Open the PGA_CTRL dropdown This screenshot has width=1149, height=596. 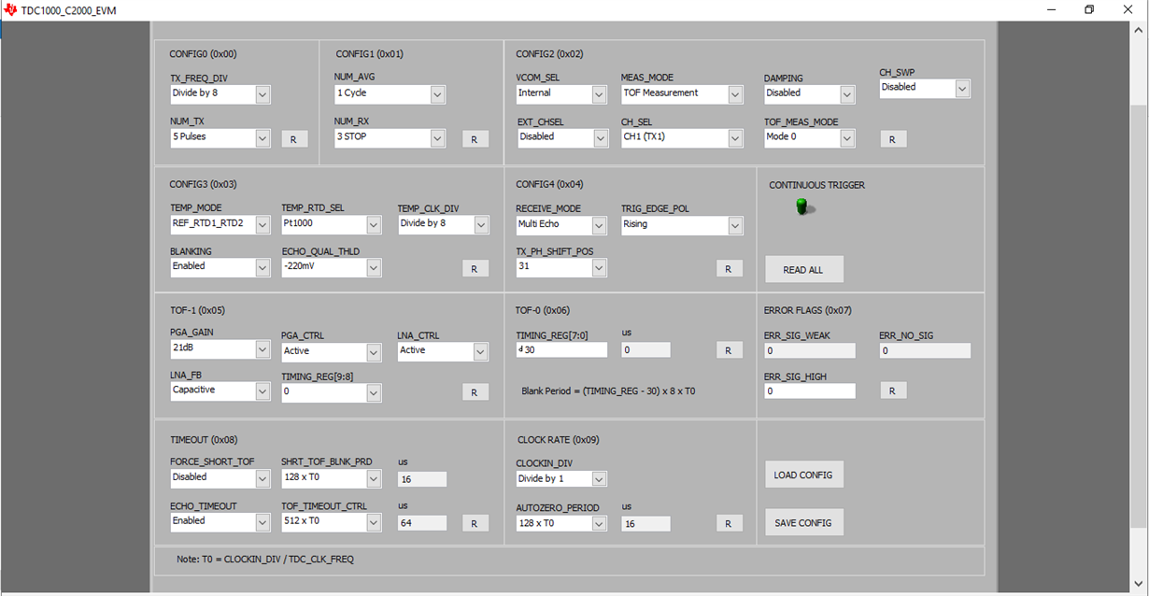click(x=332, y=352)
